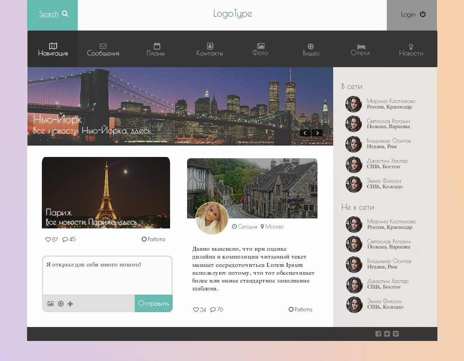464x361 pixels.
Task: Attach a video in the message composer
Action: coord(61,303)
